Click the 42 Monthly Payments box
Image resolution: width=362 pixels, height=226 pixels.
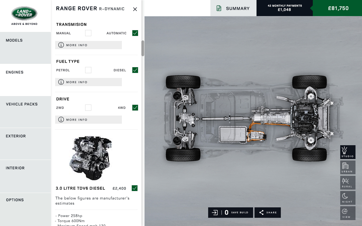click(x=285, y=8)
